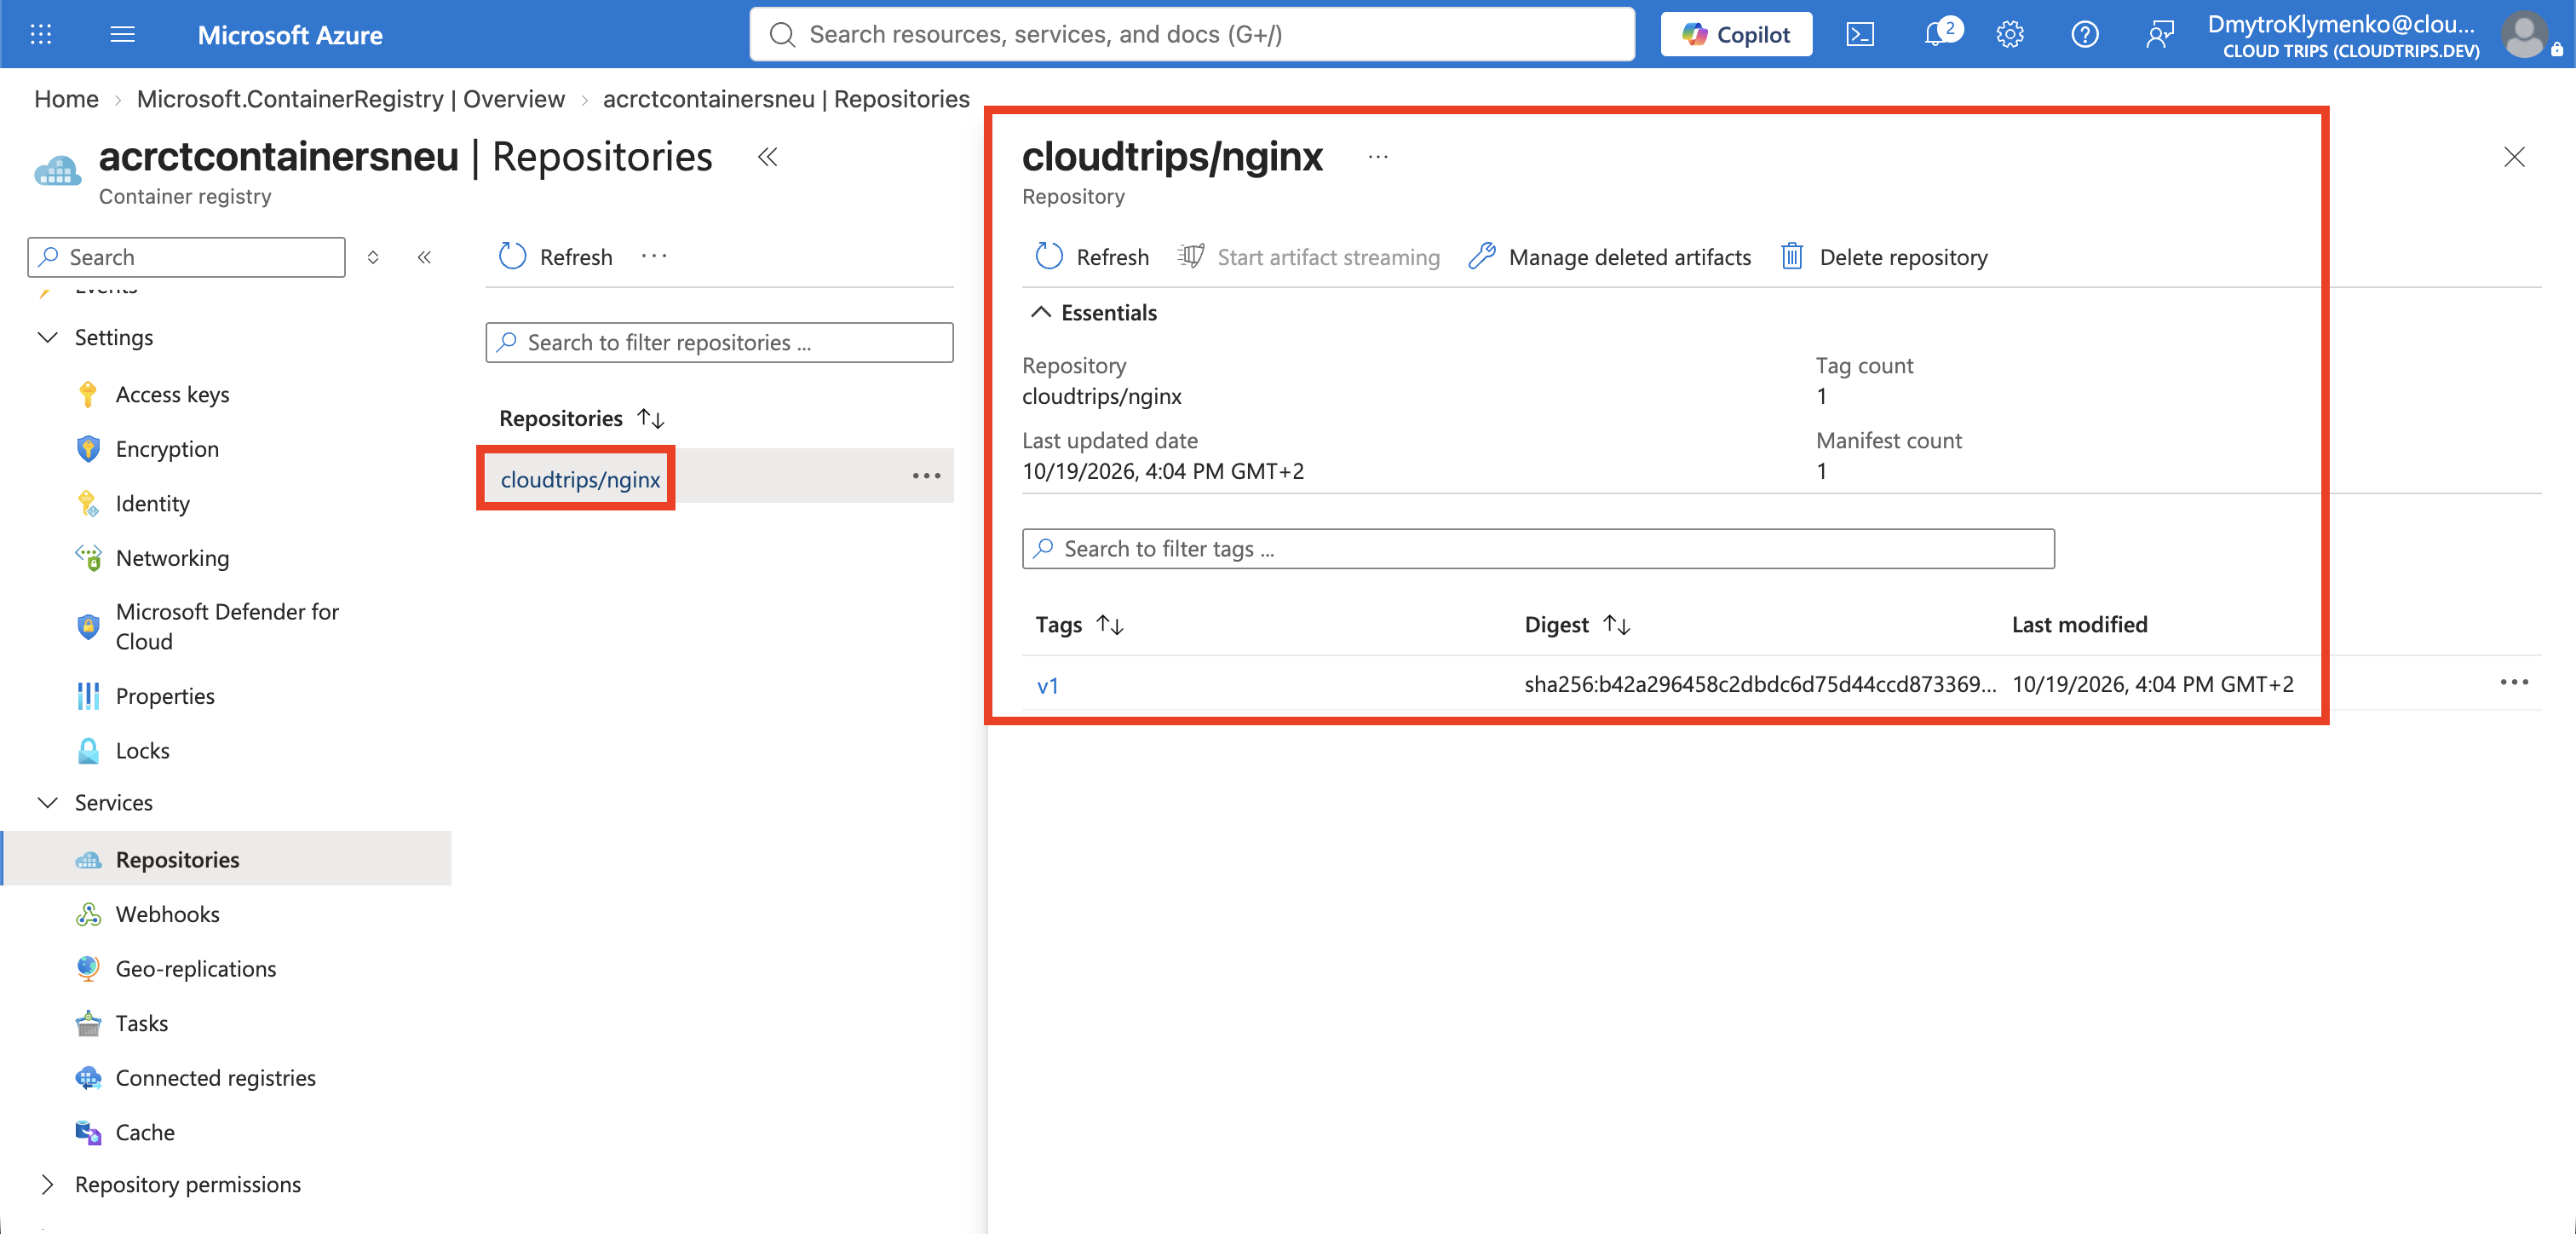Open context menu for the v1 tag row
The height and width of the screenshot is (1234, 2576).
2514,683
